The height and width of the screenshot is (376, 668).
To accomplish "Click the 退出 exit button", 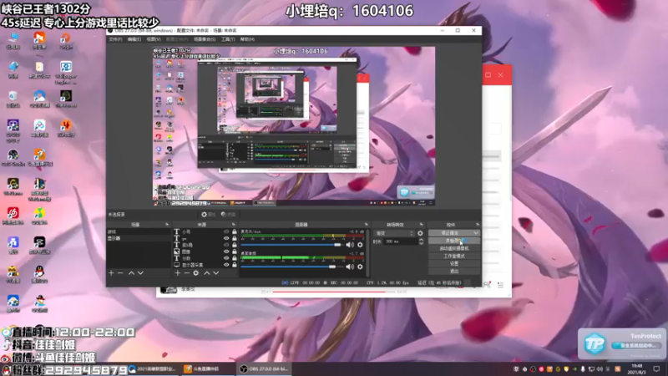I will tap(454, 271).
